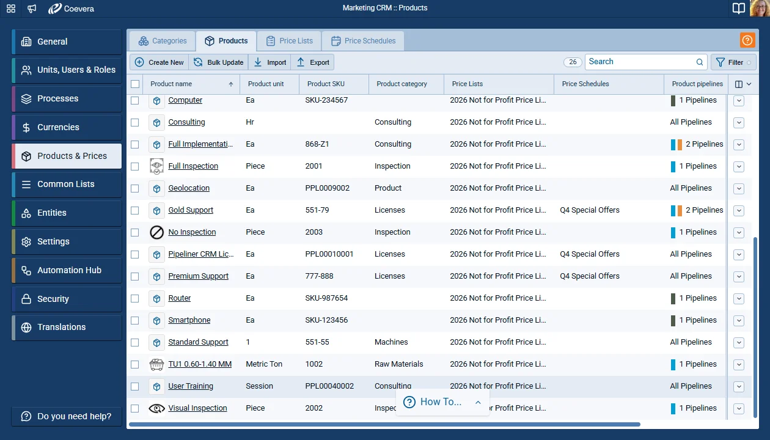Open the Pipeliner CRM License product link
Screen dimensions: 770x440
pyautogui.click(x=201, y=254)
